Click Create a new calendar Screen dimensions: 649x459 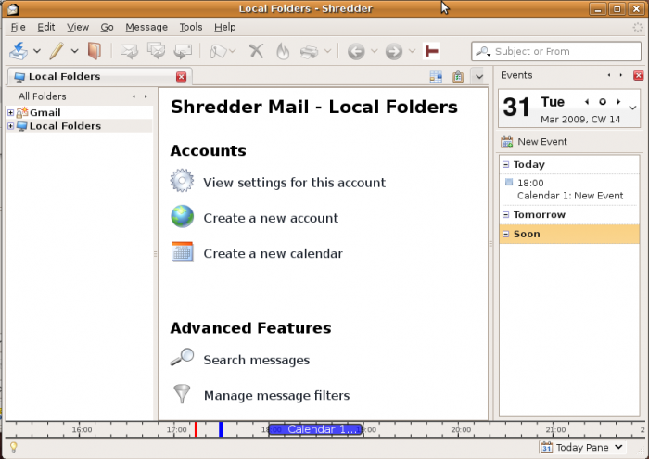pyautogui.click(x=273, y=253)
